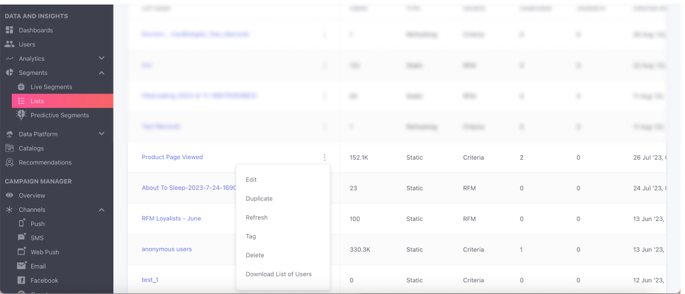685x294 pixels.
Task: Click the Analytics line-chart icon
Action: [9, 58]
